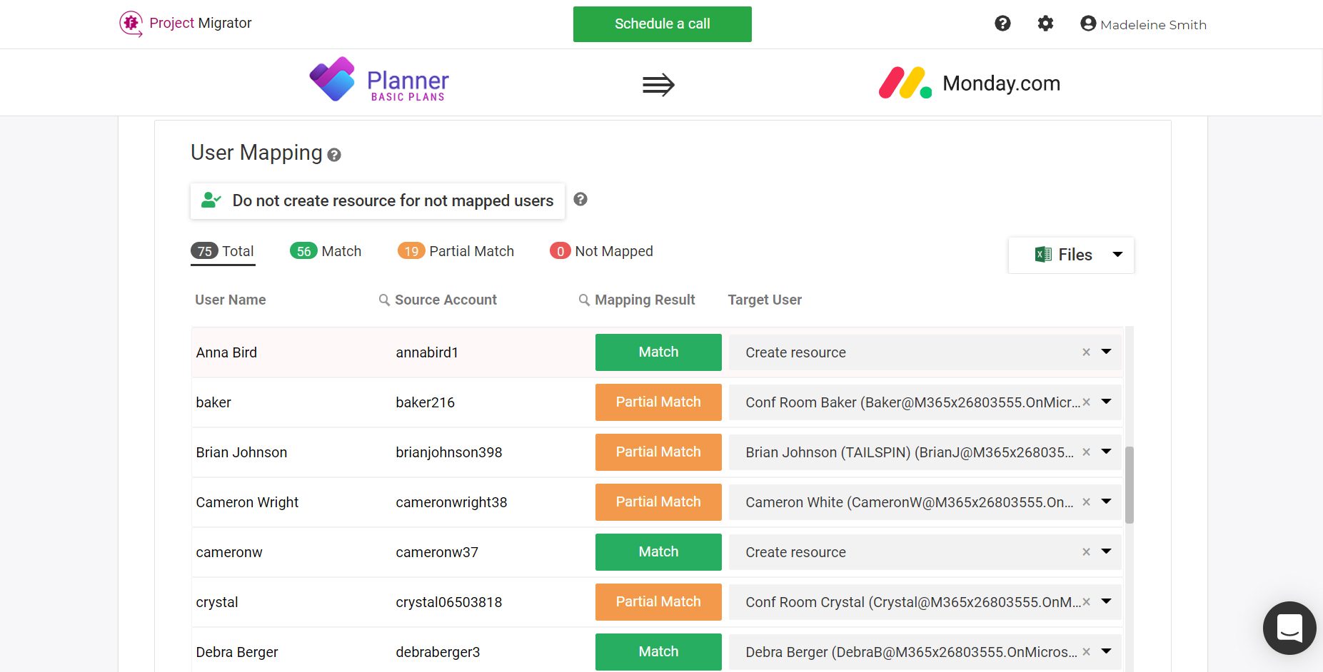The height and width of the screenshot is (672, 1323).
Task: Click source account crystal06503818
Action: pyautogui.click(x=449, y=603)
